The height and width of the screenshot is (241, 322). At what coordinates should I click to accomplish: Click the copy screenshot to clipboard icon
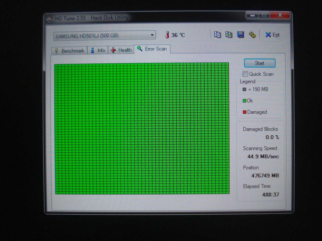[229, 35]
